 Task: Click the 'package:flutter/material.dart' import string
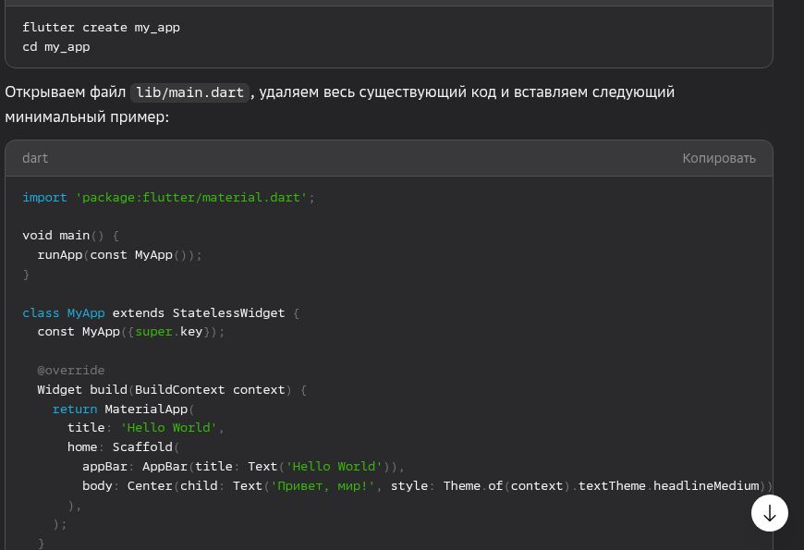tap(191, 197)
